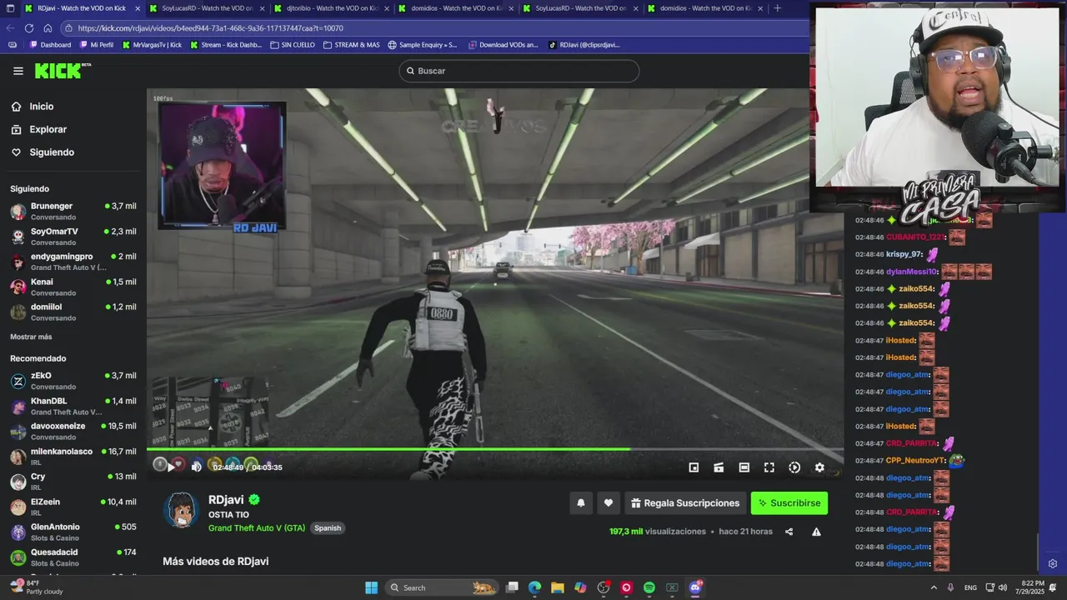Click Regala Suscripciones button
The image size is (1067, 600).
pos(685,502)
